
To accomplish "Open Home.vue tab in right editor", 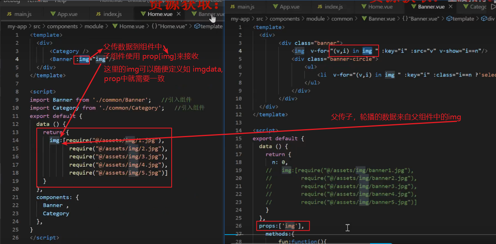I will coord(377,7).
